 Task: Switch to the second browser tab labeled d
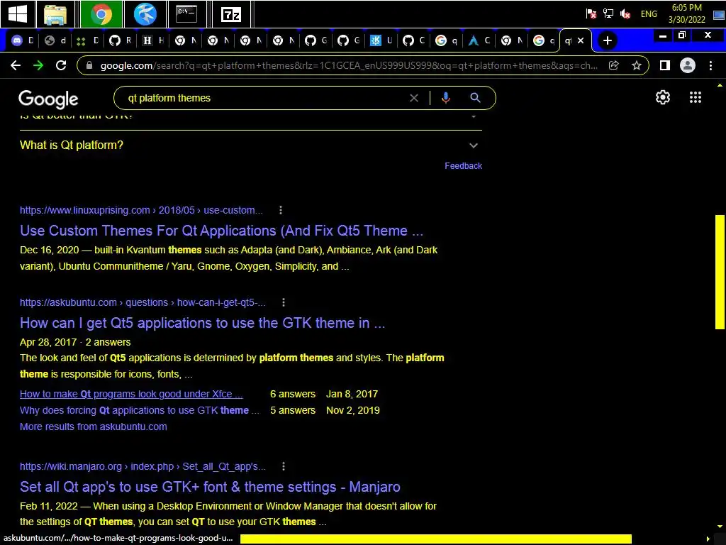[55, 40]
